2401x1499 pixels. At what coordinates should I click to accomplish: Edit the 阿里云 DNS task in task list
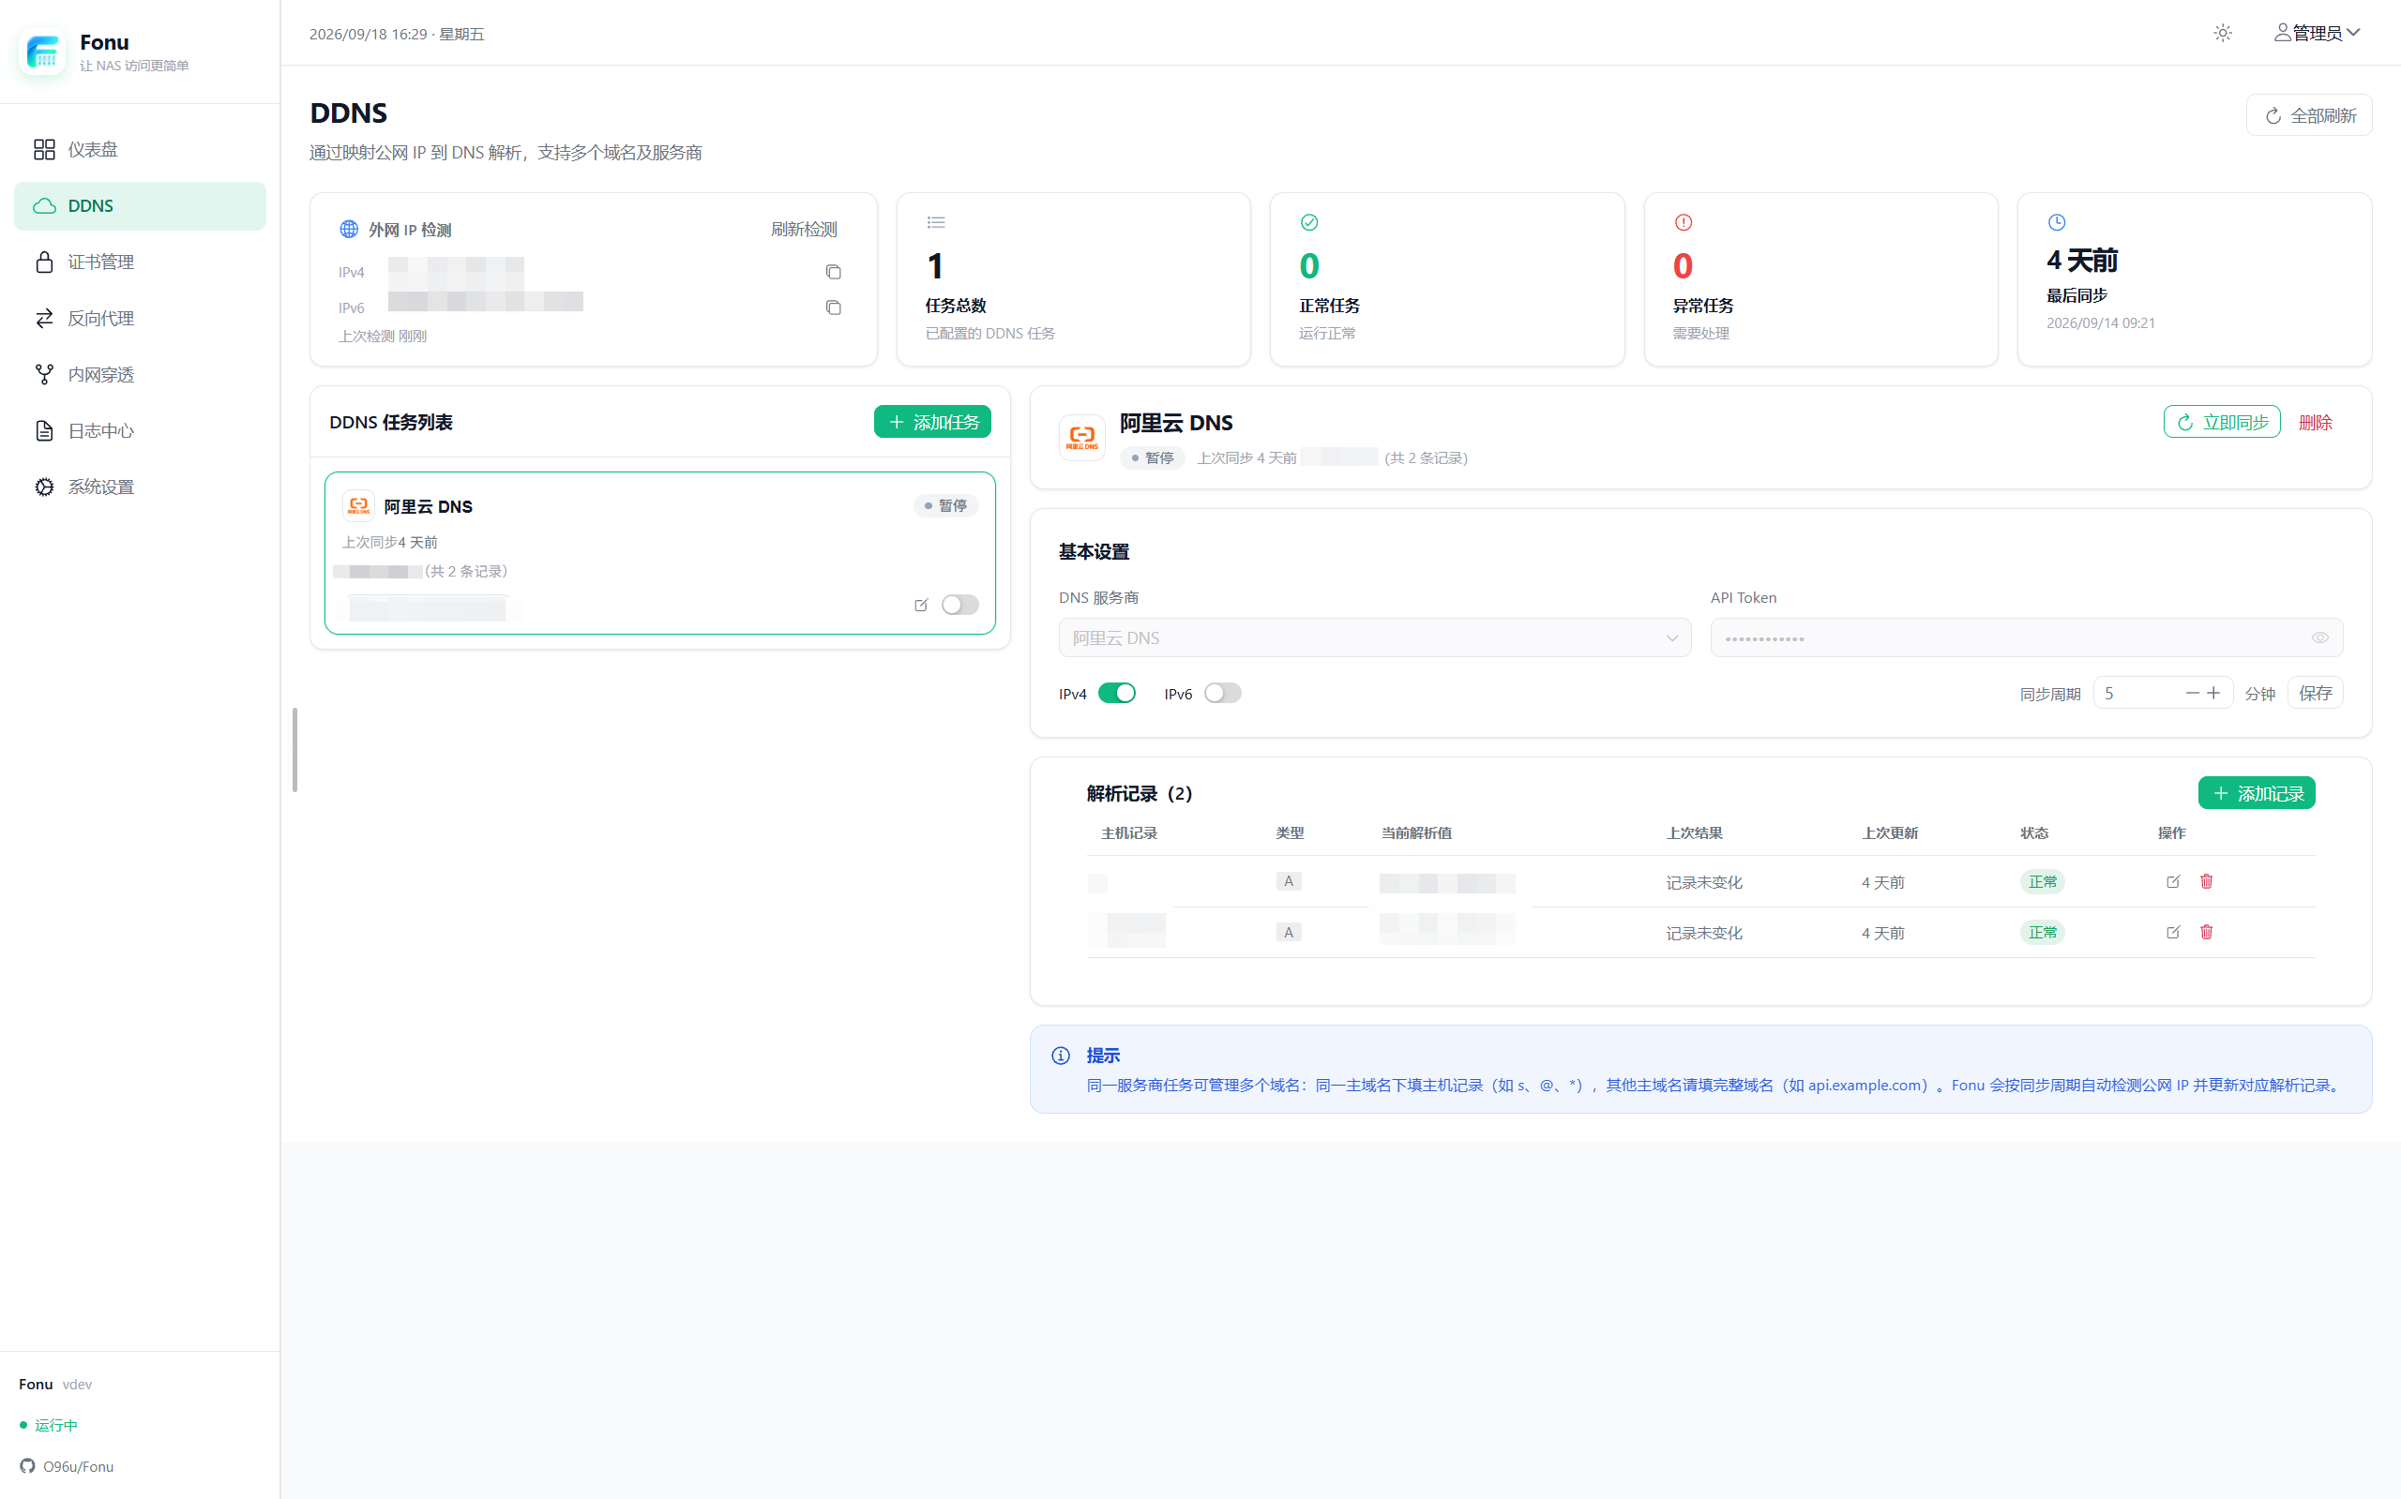coord(921,605)
